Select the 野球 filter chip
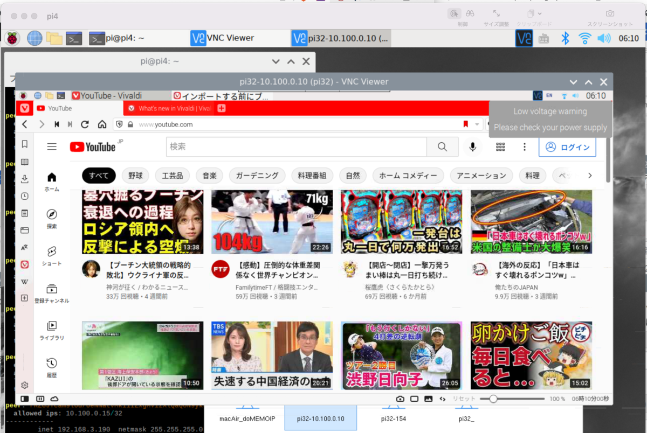The height and width of the screenshot is (433, 647). click(136, 176)
